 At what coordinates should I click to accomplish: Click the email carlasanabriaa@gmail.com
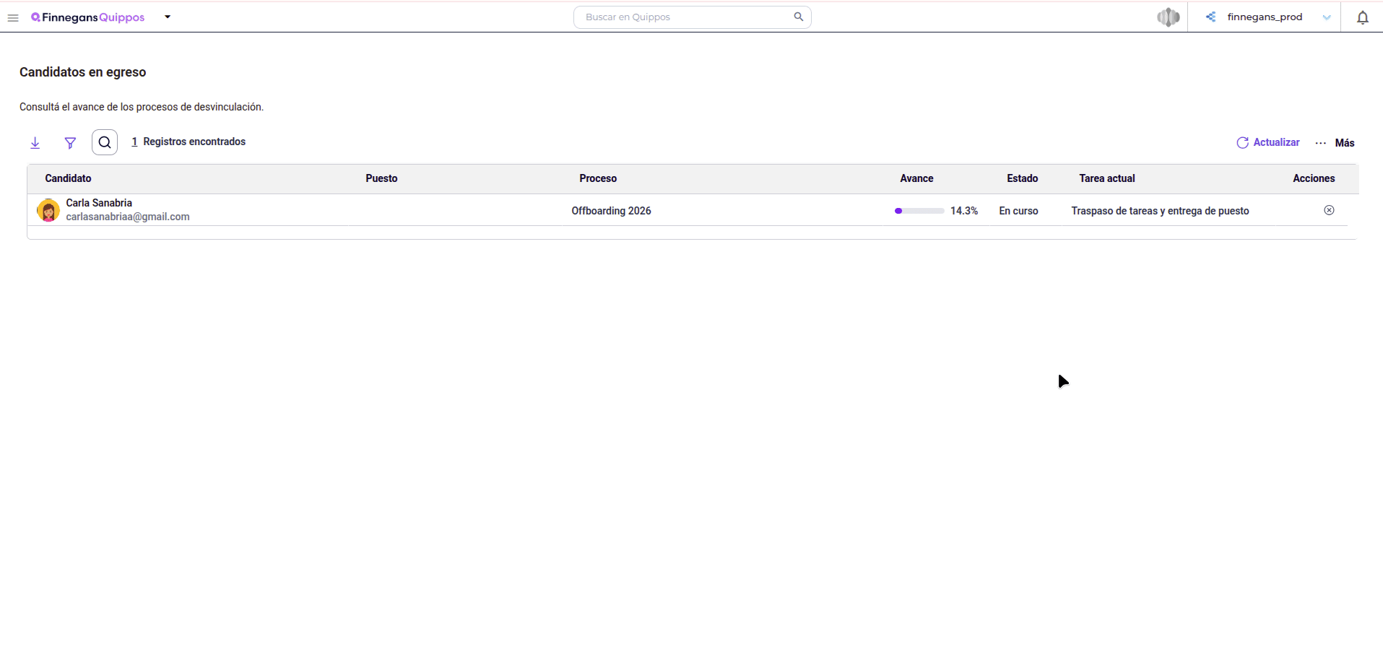point(128,217)
